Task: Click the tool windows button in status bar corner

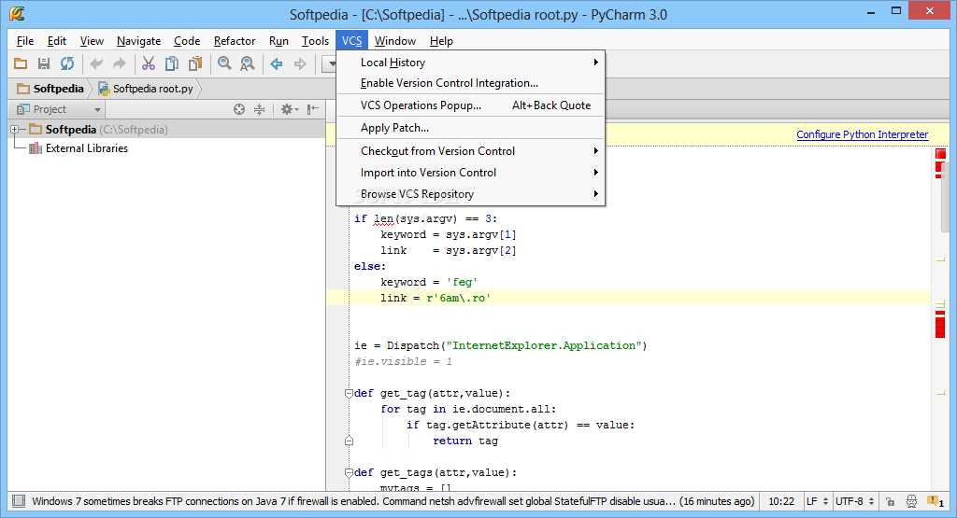Action: click(x=19, y=501)
